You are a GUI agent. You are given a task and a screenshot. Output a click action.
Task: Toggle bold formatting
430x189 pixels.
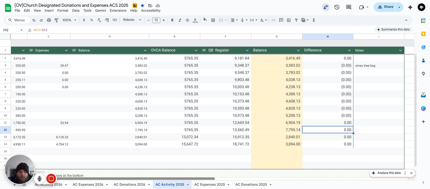point(172,20)
